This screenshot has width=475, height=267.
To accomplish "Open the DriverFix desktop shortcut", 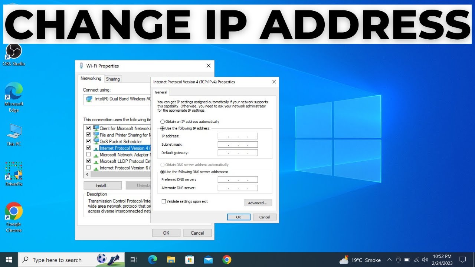I will [14, 174].
